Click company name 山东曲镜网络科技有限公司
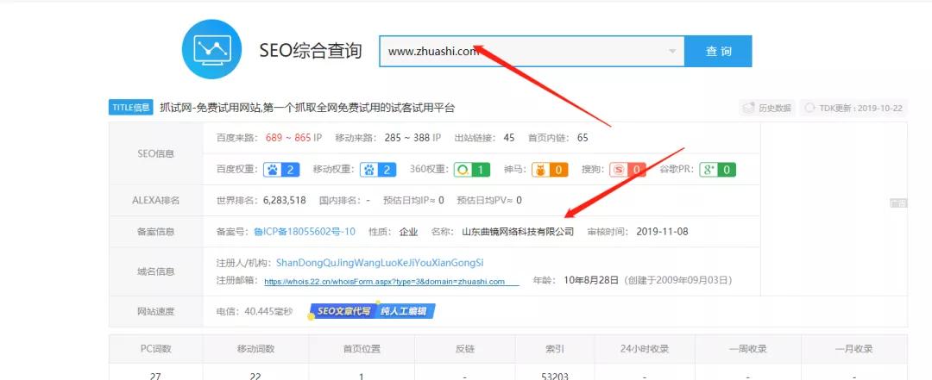 coord(519,232)
